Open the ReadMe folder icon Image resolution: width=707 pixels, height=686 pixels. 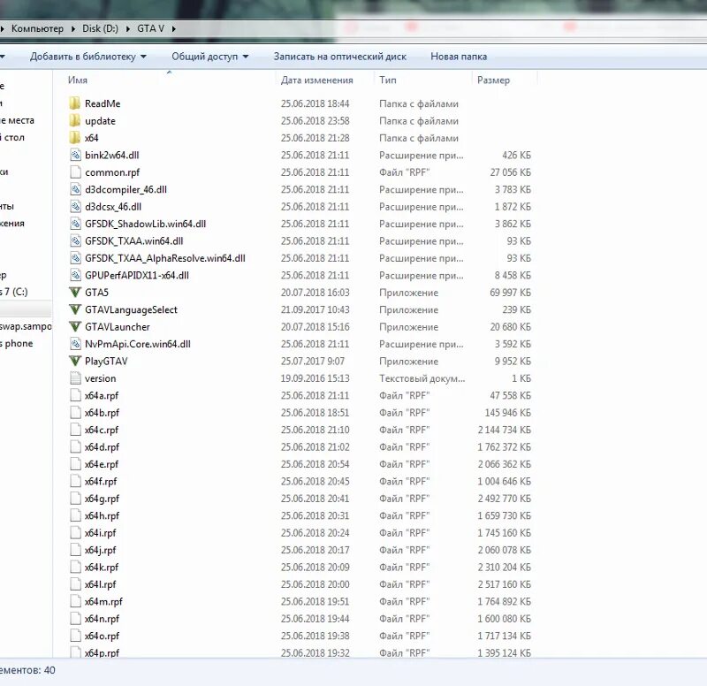click(75, 103)
